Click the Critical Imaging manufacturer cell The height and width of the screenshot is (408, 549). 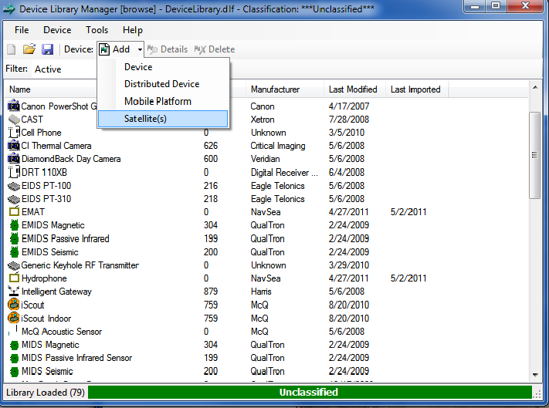(278, 146)
